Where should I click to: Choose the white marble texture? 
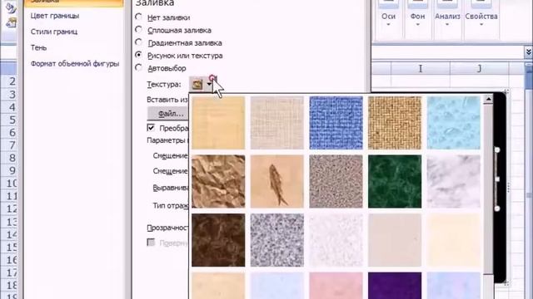pos(453,181)
